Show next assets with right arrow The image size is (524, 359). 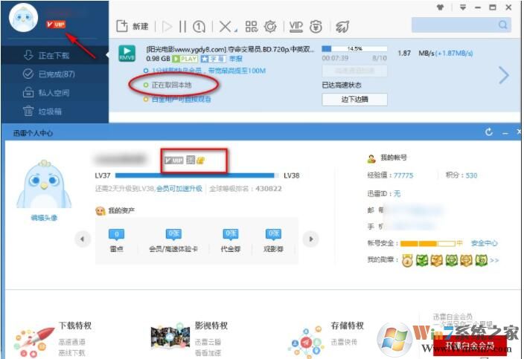tap(311, 239)
